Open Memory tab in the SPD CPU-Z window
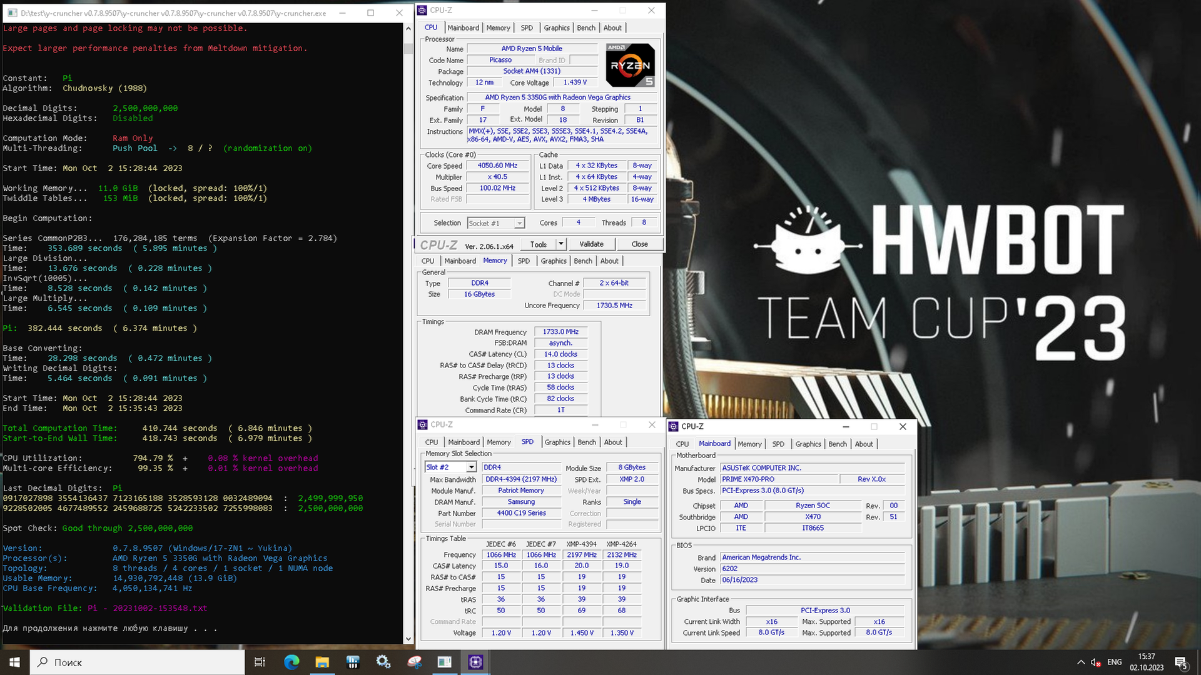The height and width of the screenshot is (675, 1201). [499, 442]
